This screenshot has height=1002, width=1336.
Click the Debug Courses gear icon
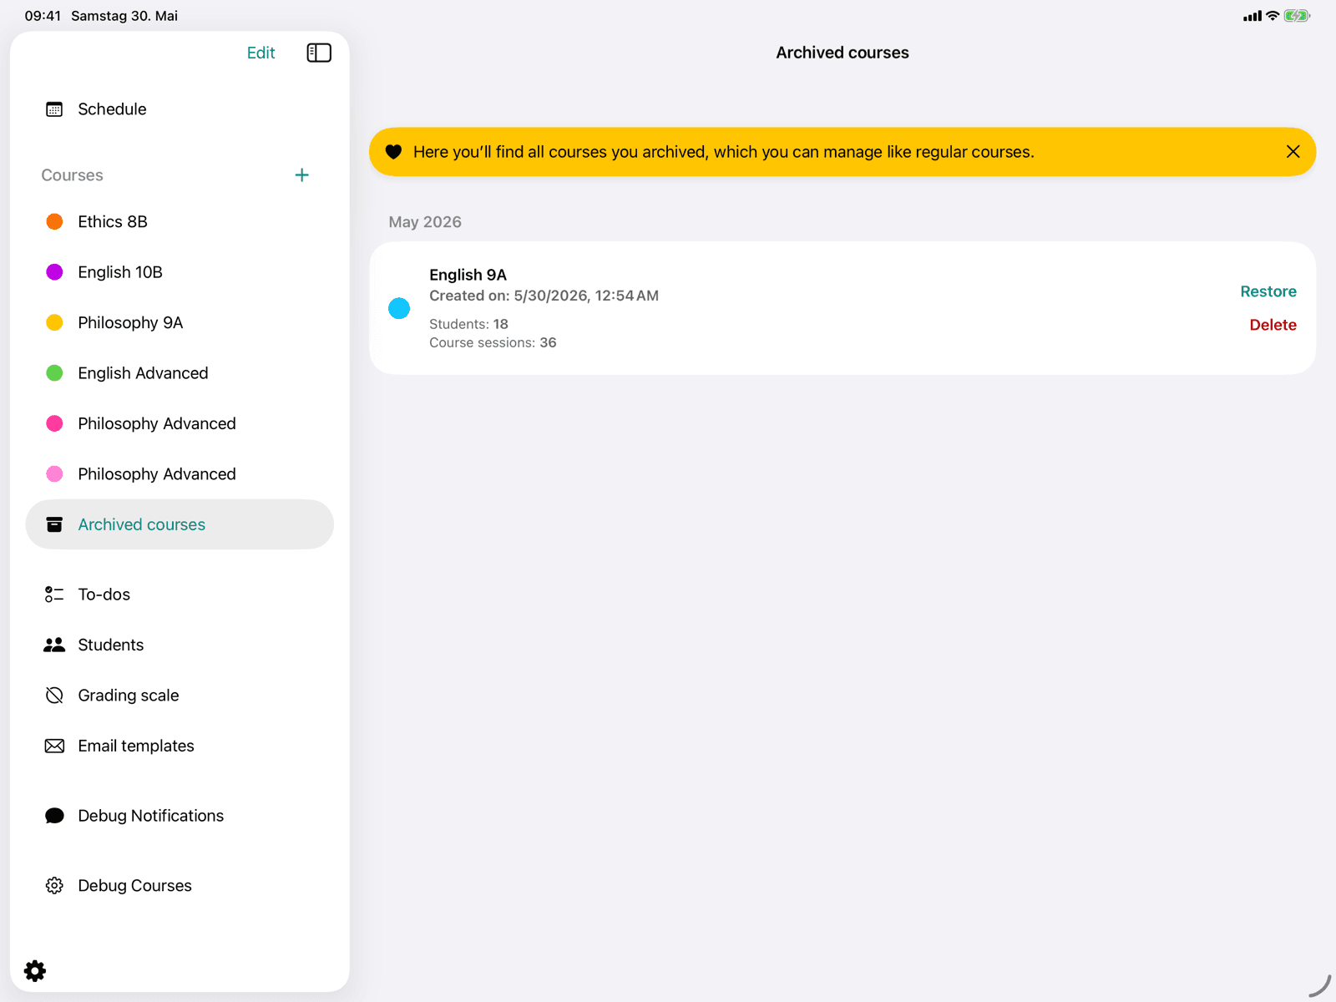[x=54, y=886]
